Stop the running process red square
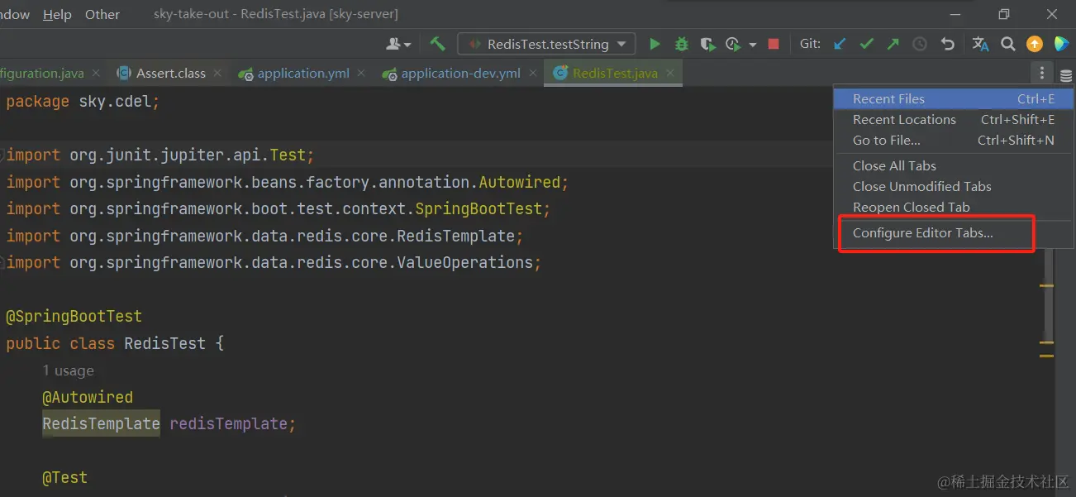 pyautogui.click(x=774, y=44)
